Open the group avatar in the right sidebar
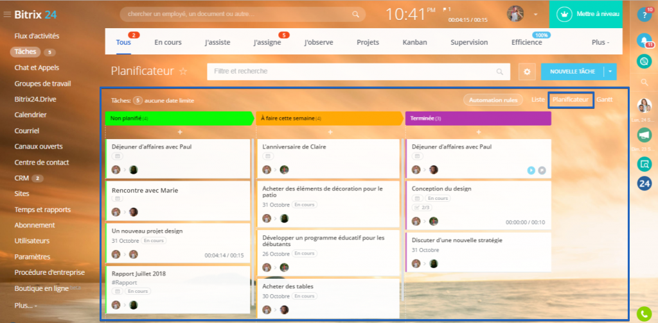Viewport: 658px width, 323px height. [644, 106]
